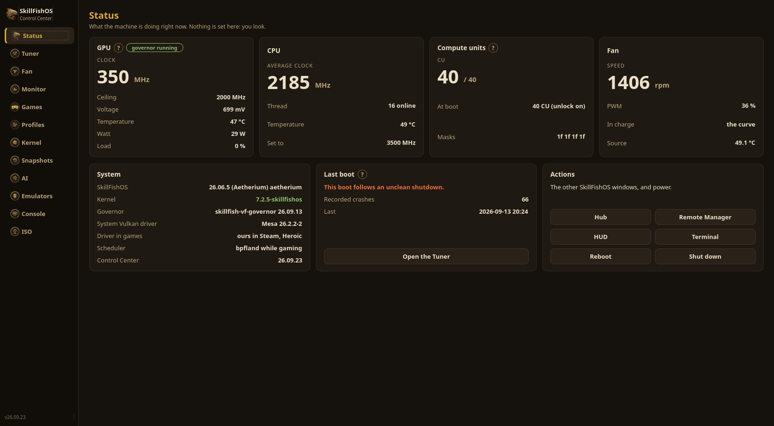Image resolution: width=774 pixels, height=426 pixels.
Task: Click the GPU ceiling 2000 MHz value
Action: click(231, 97)
